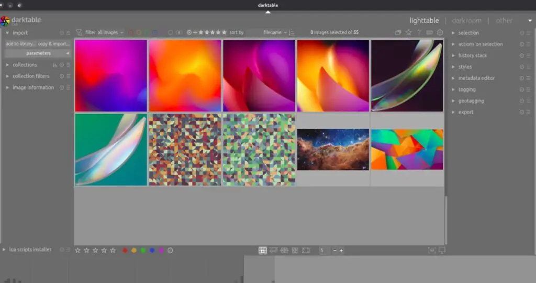The height and width of the screenshot is (283, 536).
Task: Toggle the third rating star in the bottom bar
Action: click(95, 251)
